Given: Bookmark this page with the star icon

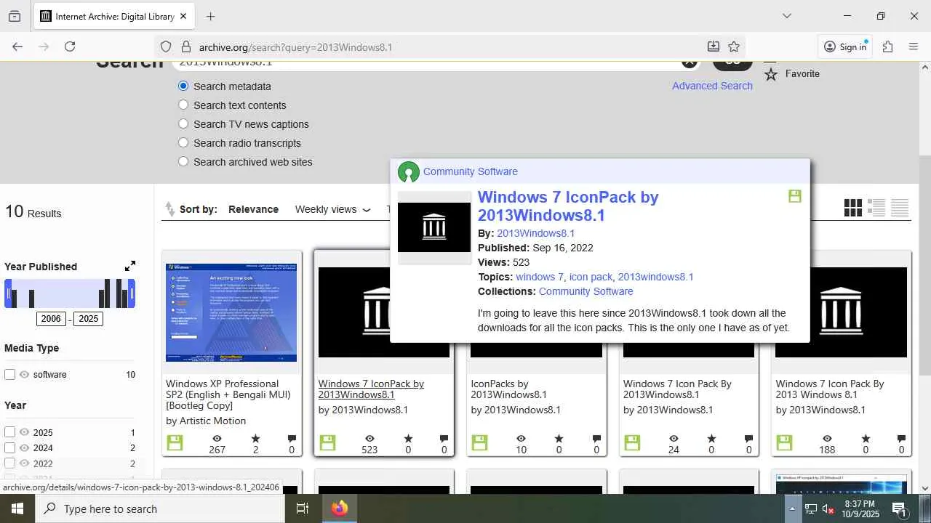Looking at the screenshot, I should pyautogui.click(x=734, y=46).
